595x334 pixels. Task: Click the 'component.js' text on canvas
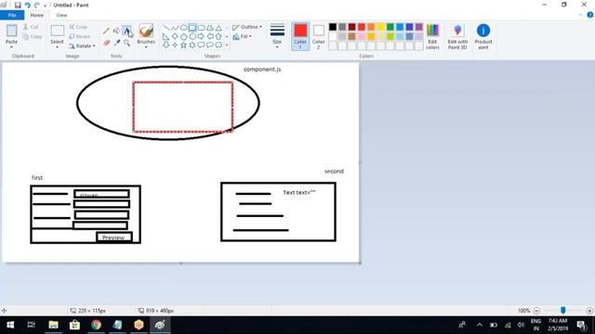coord(262,70)
